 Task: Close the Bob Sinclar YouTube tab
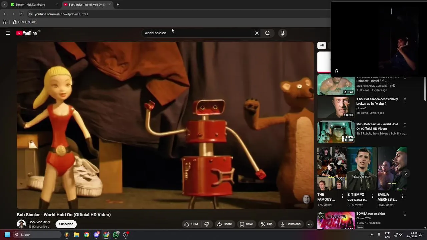point(110,5)
